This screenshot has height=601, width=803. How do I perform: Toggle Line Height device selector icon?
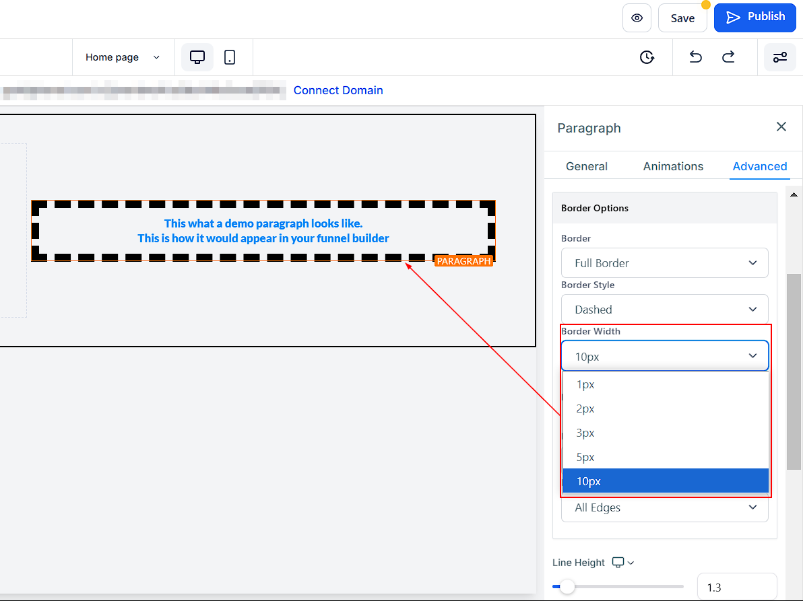[x=622, y=563]
